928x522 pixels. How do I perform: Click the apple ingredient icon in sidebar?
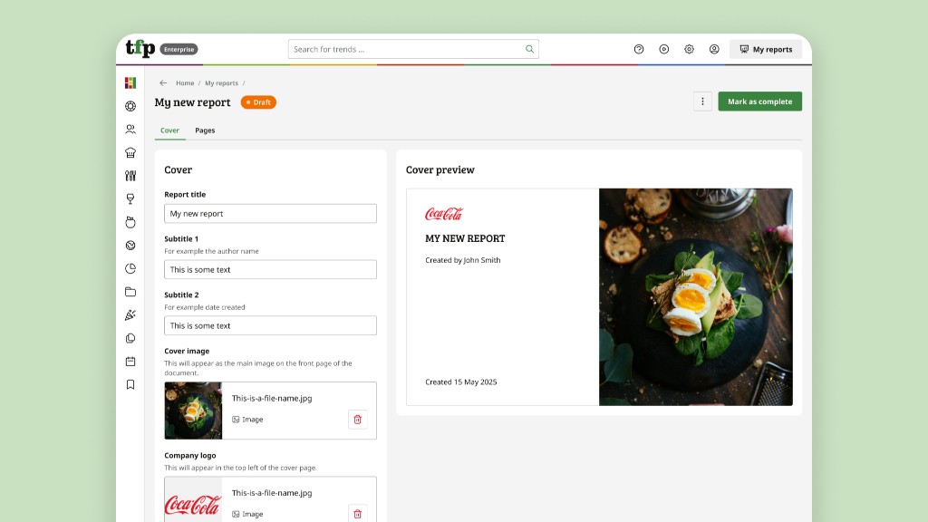point(130,222)
